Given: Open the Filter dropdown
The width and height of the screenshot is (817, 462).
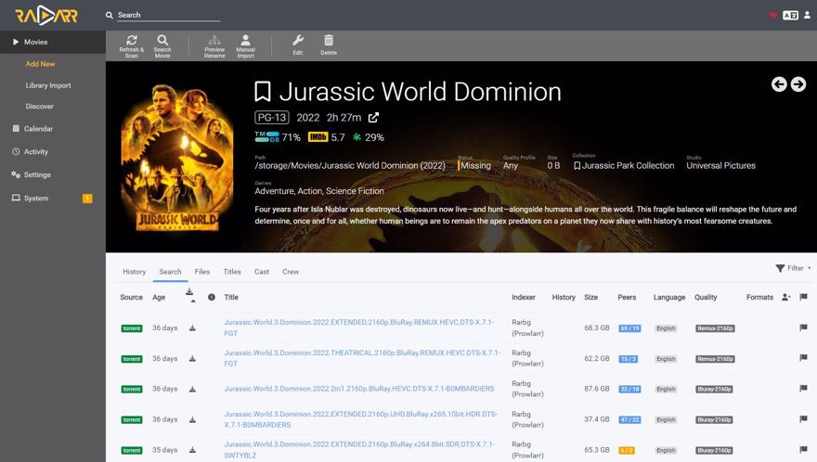Looking at the screenshot, I should (793, 268).
